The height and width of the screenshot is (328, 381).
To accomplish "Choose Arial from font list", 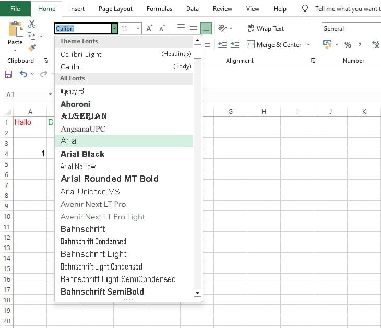I will click(124, 141).
